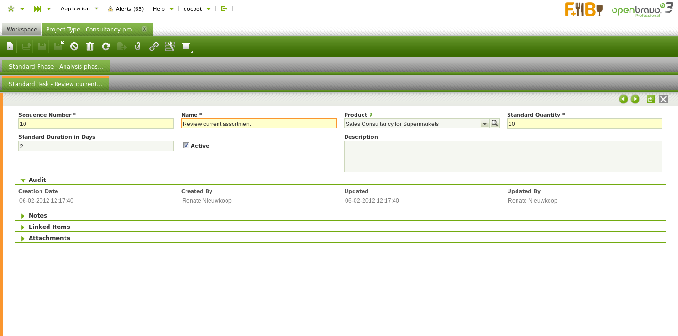Delete record using the trash icon
The width and height of the screenshot is (678, 336).
[90, 47]
